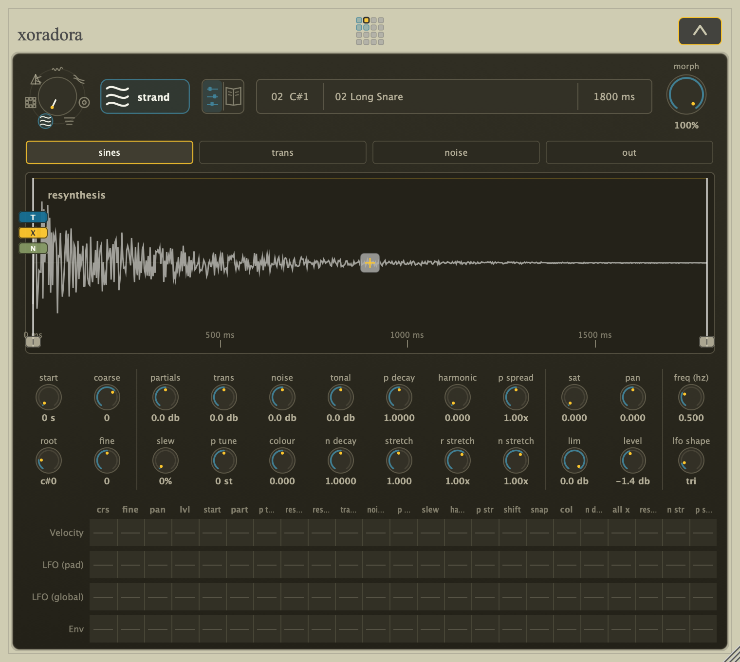Image resolution: width=740 pixels, height=662 pixels.
Task: Click the LFO (global) row fine cell
Action: point(130,597)
